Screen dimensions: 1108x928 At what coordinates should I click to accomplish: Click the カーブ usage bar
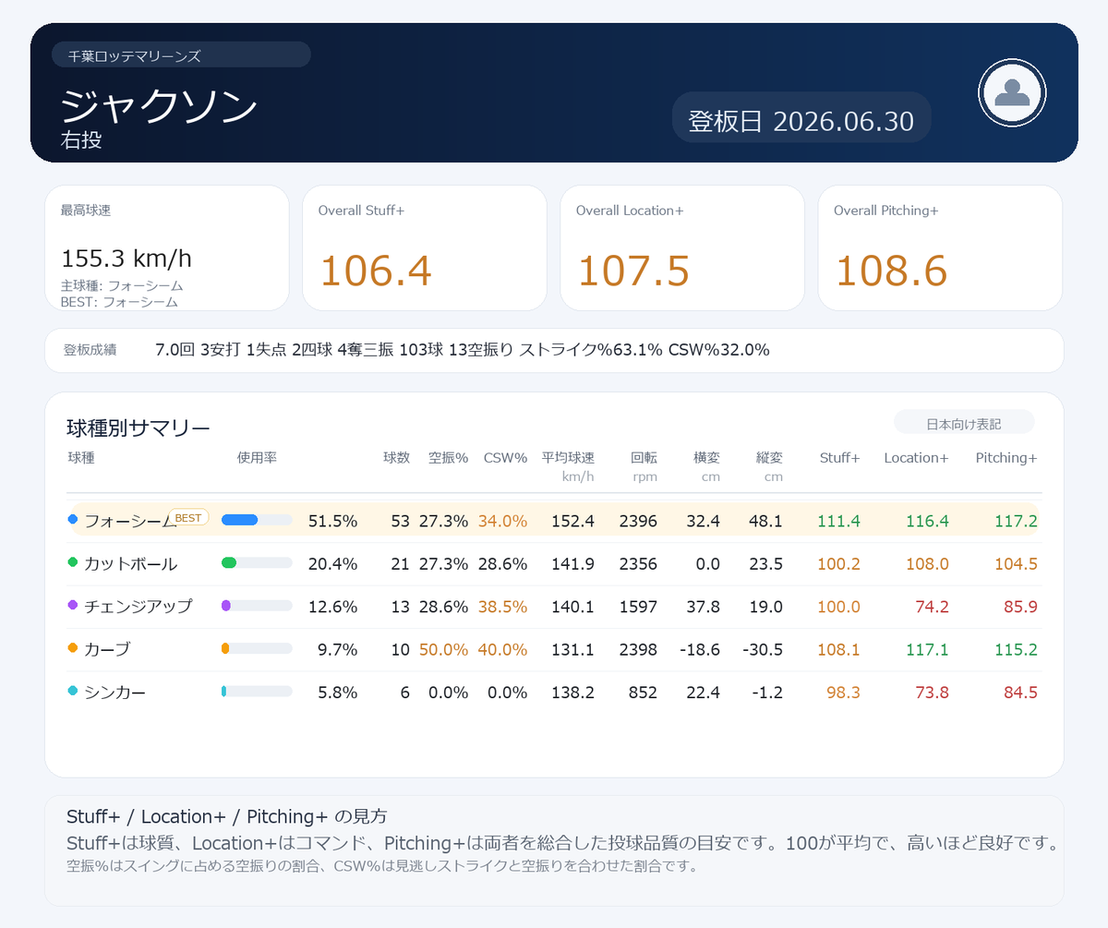[x=257, y=648]
